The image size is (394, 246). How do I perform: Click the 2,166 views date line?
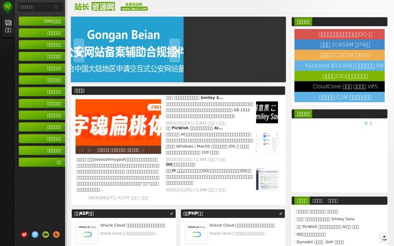point(195,190)
